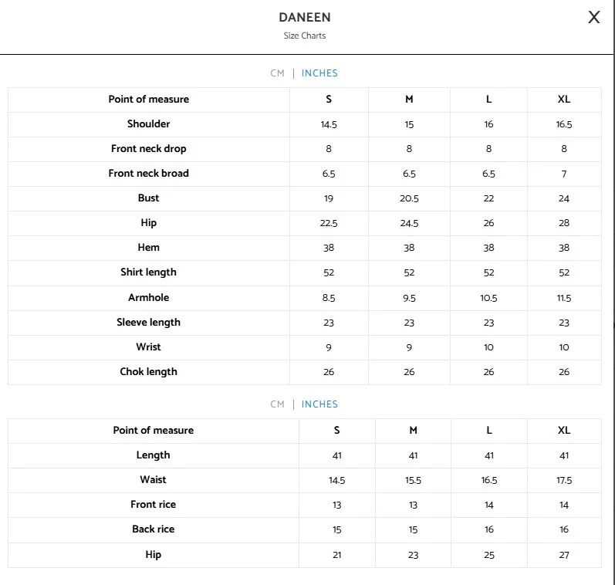Viewport: 615px width, 585px height.
Task: Click the Wrist row label
Action: tap(149, 347)
